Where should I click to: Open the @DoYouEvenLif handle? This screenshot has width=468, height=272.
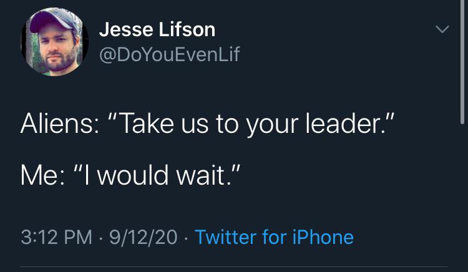click(x=169, y=55)
